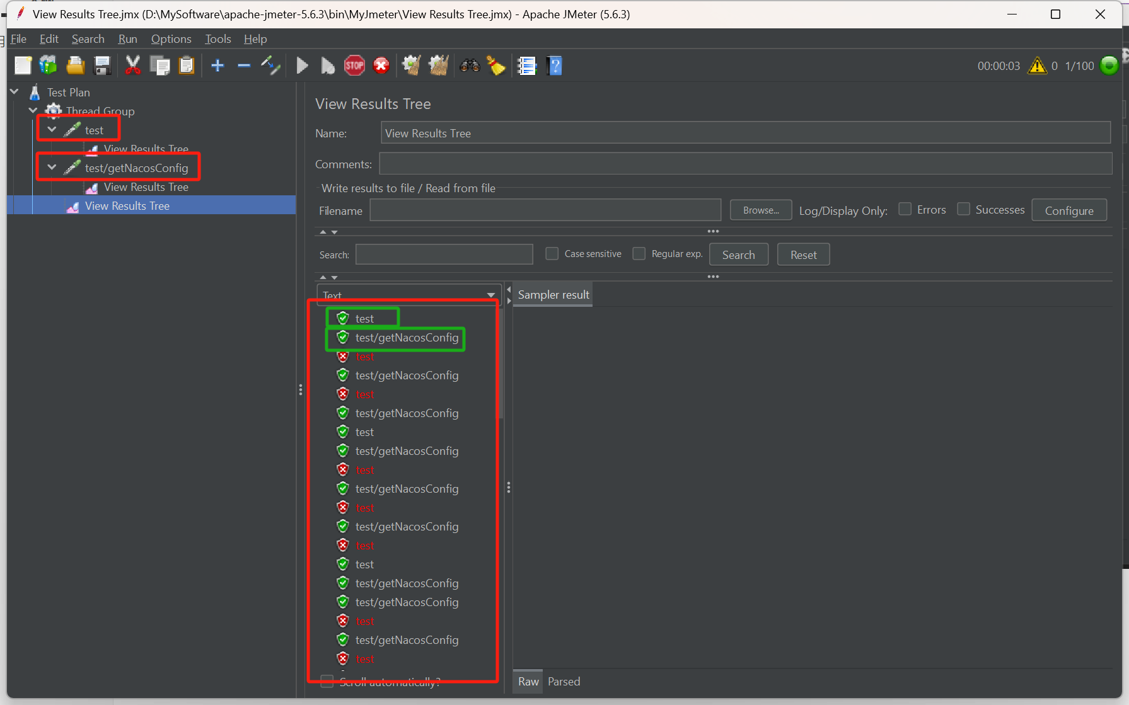Collapse the test/getNacosConfig node arrow

tap(52, 168)
